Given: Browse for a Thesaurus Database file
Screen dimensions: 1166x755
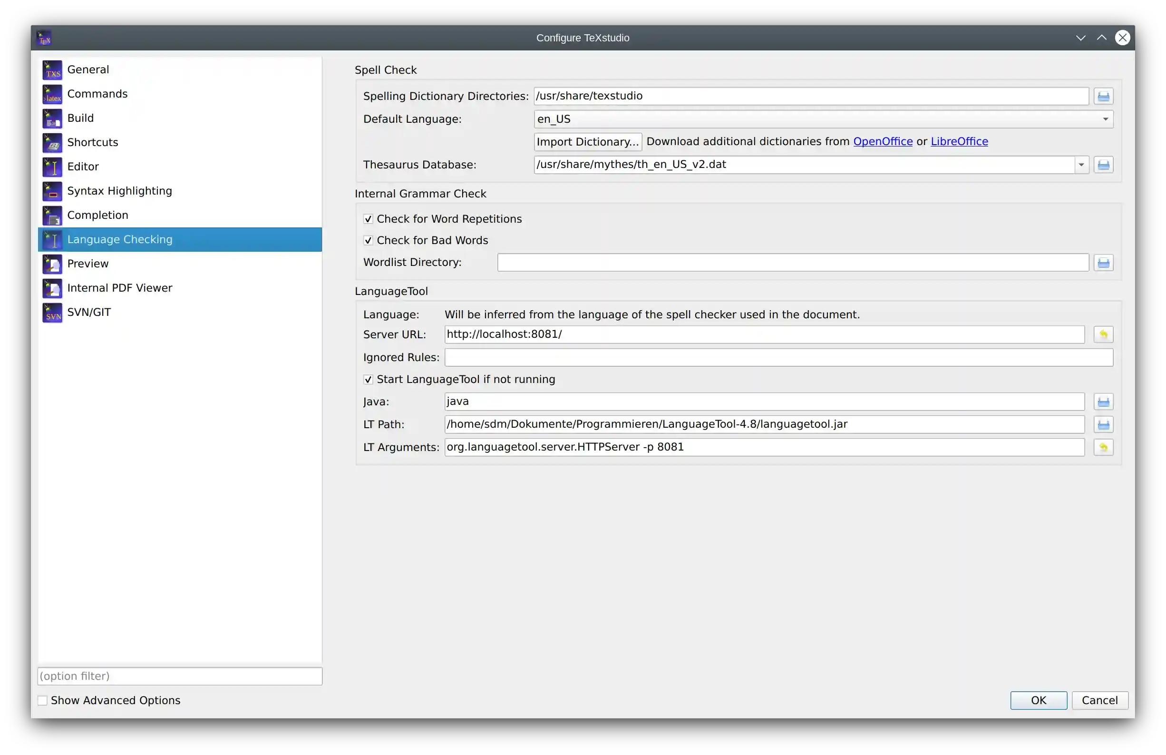Looking at the screenshot, I should 1104,165.
